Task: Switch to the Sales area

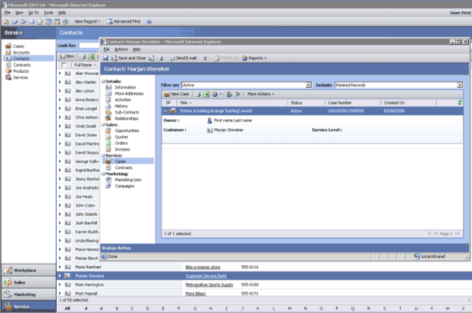Action: tap(29, 283)
